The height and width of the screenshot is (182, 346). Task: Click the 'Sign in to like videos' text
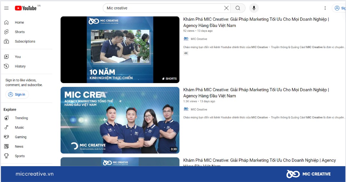pyautogui.click(x=24, y=83)
